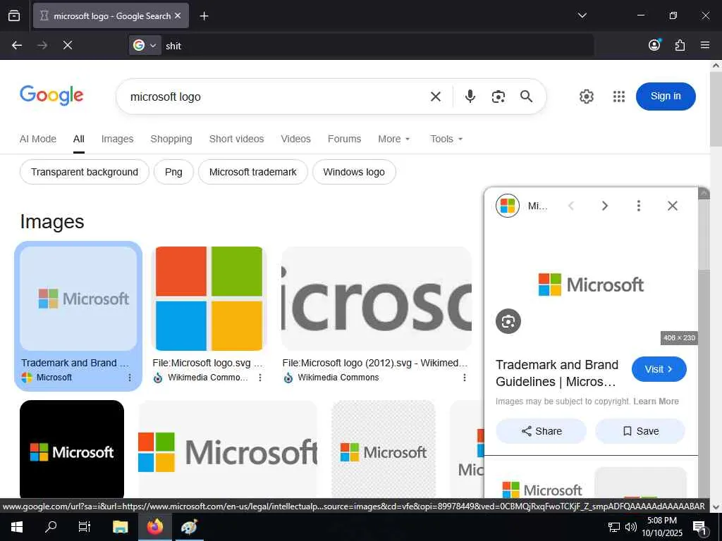Open more options for Trademark and Brand result
This screenshot has height=541, width=722.
click(130, 378)
